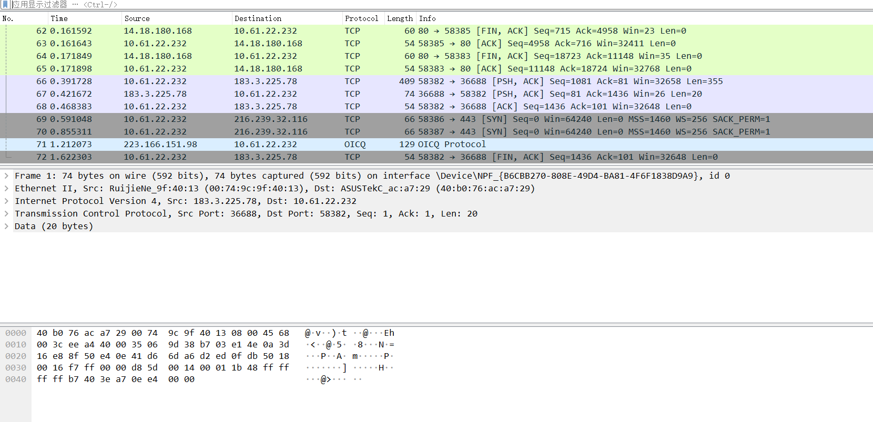Click the OICQ protocol cell
Screen dimensions: 873x422
(x=355, y=145)
